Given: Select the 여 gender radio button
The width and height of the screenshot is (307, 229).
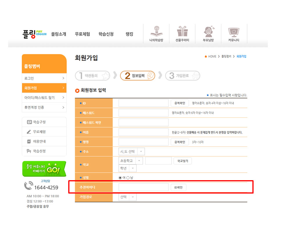Looking at the screenshot, I should tap(120, 178).
